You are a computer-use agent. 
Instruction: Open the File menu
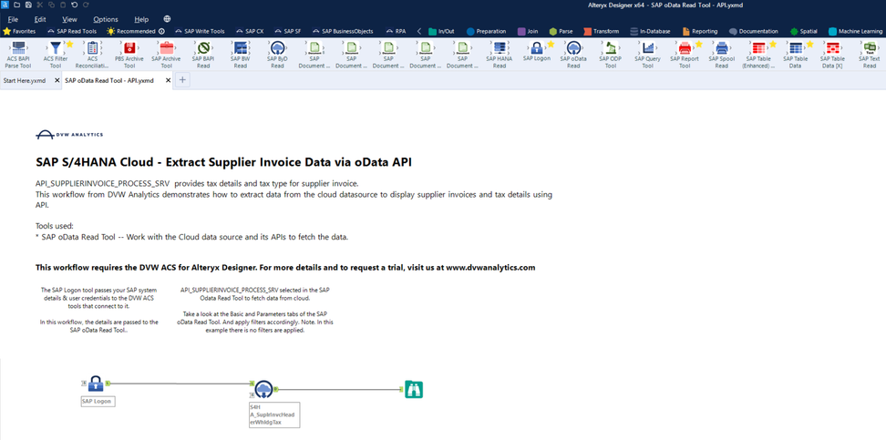[13, 19]
